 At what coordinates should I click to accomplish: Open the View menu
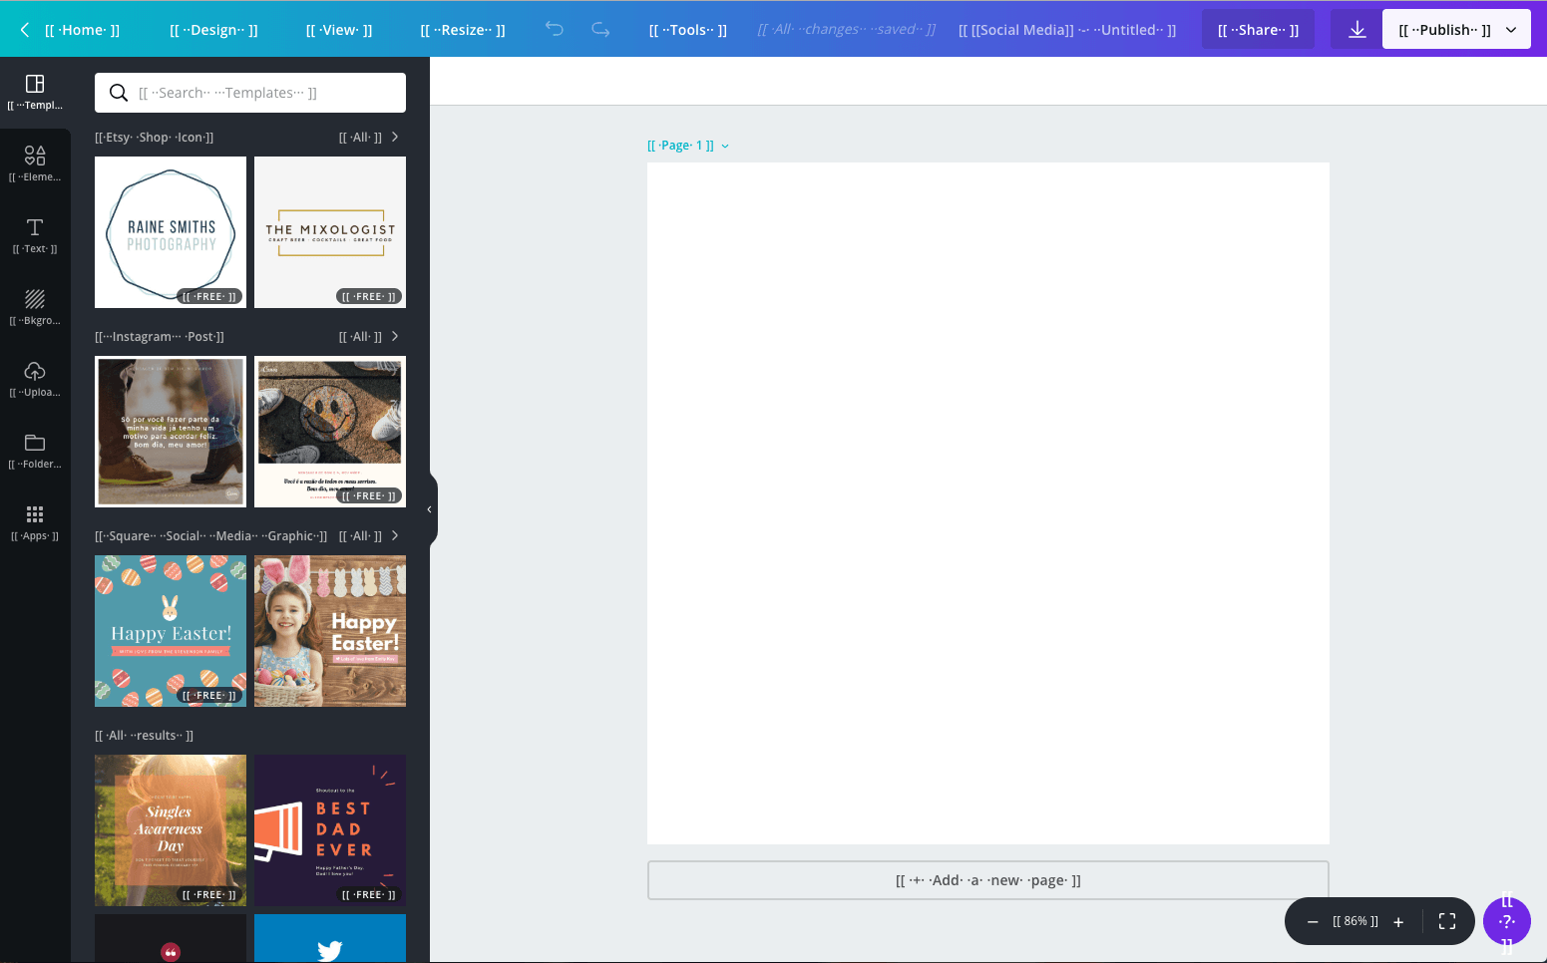(339, 29)
